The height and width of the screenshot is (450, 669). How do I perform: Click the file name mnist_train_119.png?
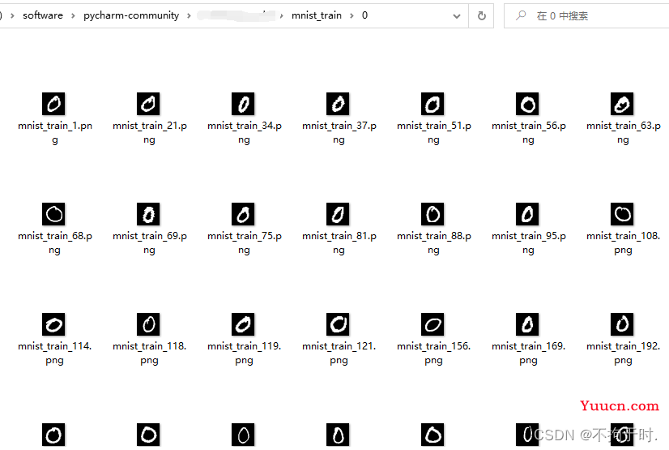[245, 353]
